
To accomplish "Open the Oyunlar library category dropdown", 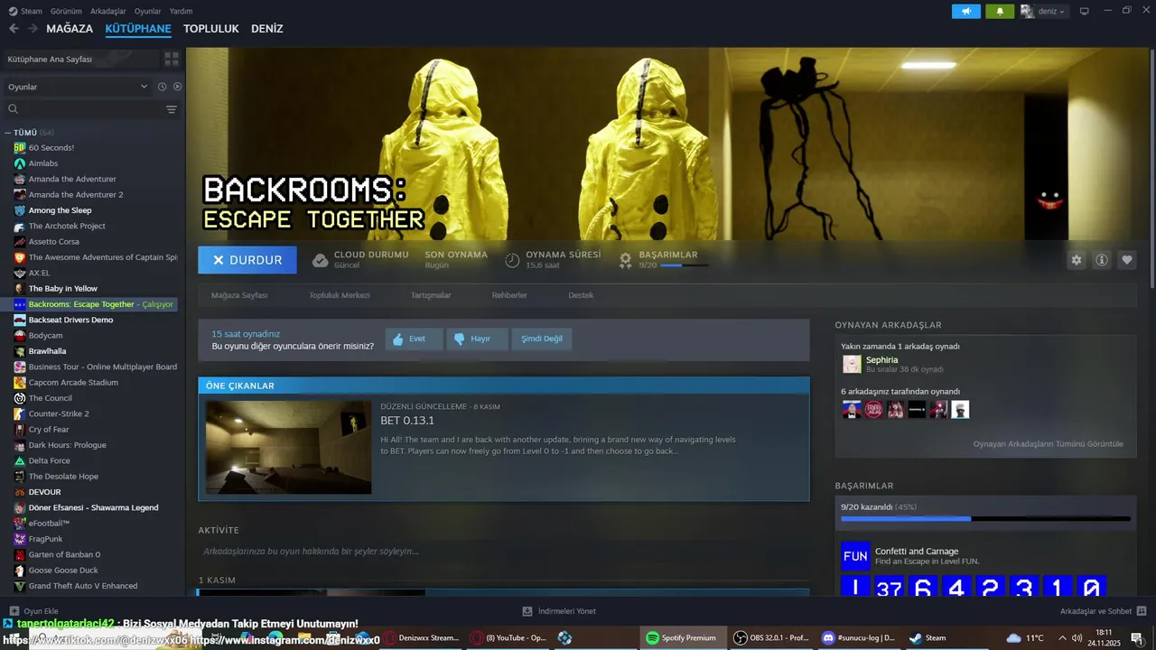I will coord(78,87).
